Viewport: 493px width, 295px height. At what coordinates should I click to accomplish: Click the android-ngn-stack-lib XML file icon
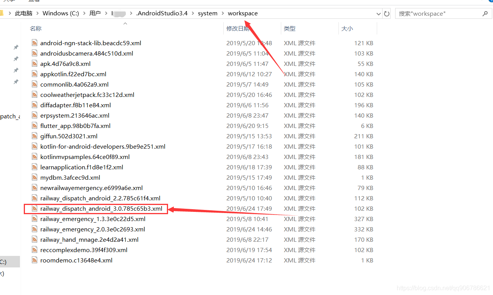(35, 43)
